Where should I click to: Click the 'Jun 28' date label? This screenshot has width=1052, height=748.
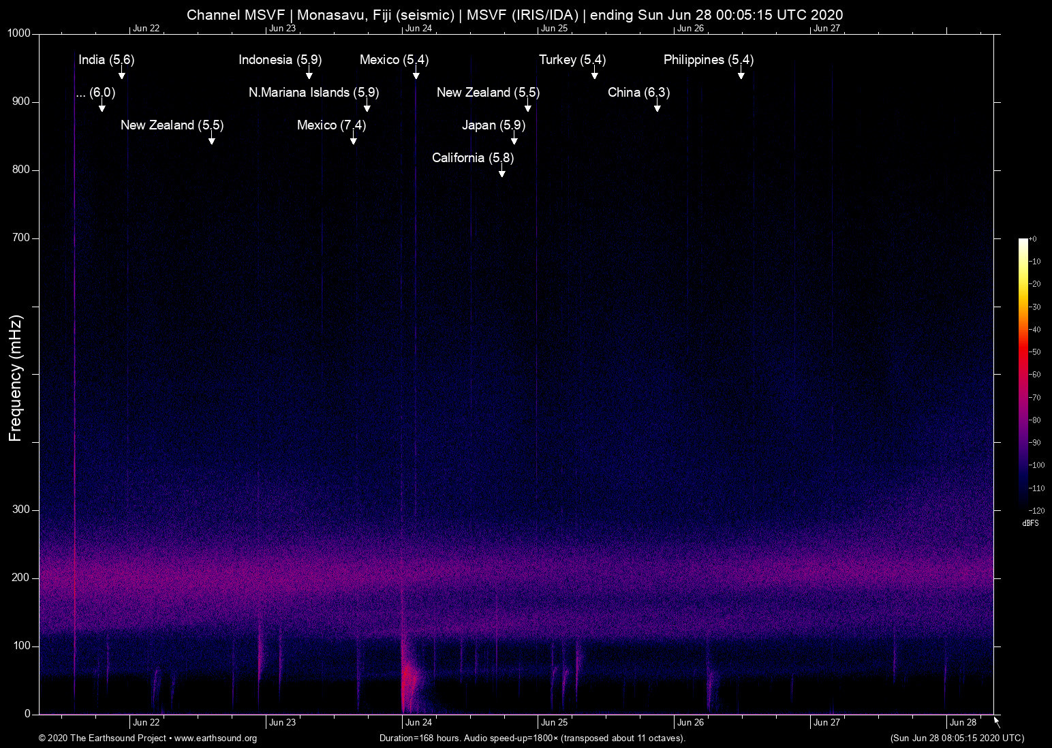click(963, 723)
